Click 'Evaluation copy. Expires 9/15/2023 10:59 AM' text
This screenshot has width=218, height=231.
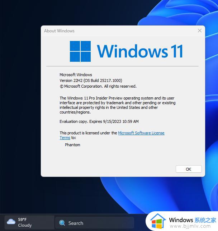coord(99,121)
